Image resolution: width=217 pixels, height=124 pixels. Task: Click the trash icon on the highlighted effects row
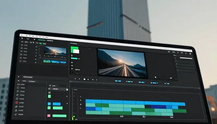click(x=67, y=90)
